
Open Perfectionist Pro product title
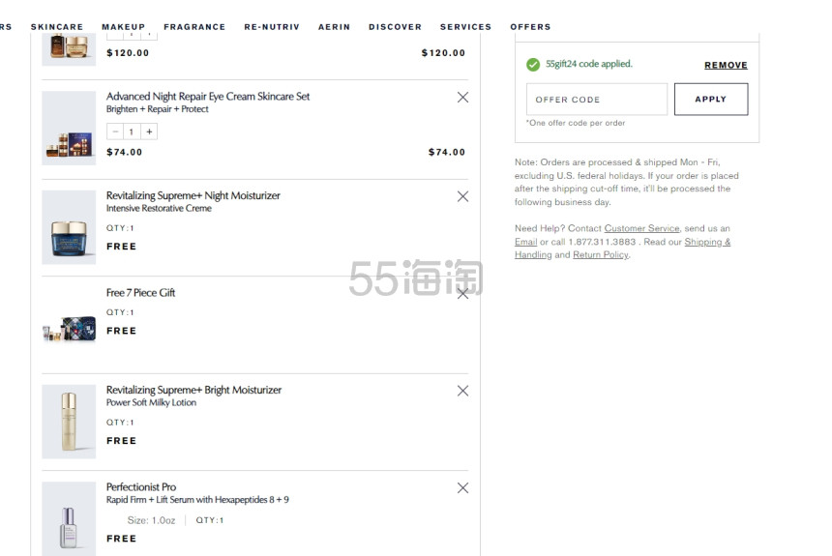(x=141, y=487)
